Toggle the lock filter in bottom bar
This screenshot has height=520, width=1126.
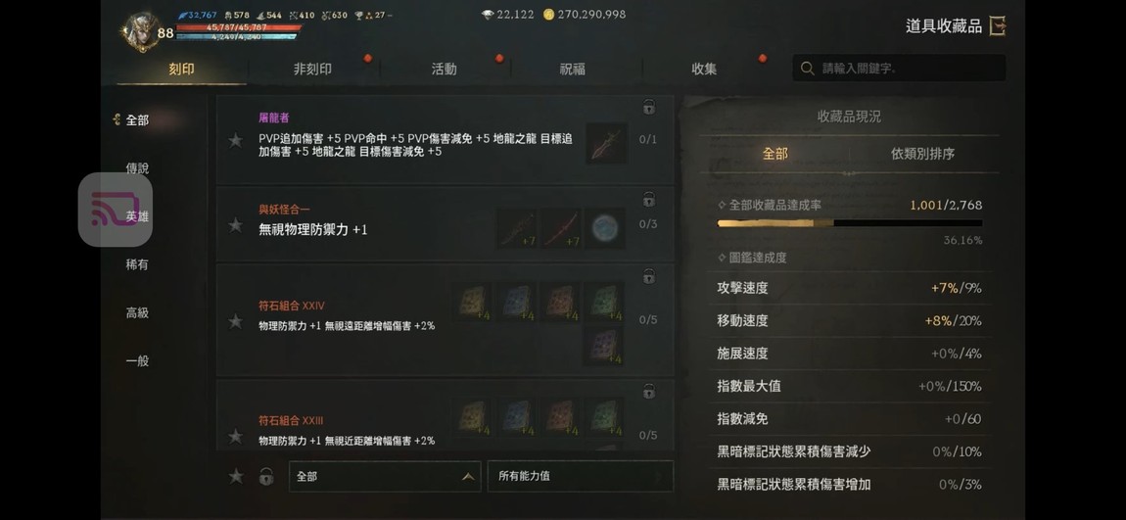pos(266,476)
